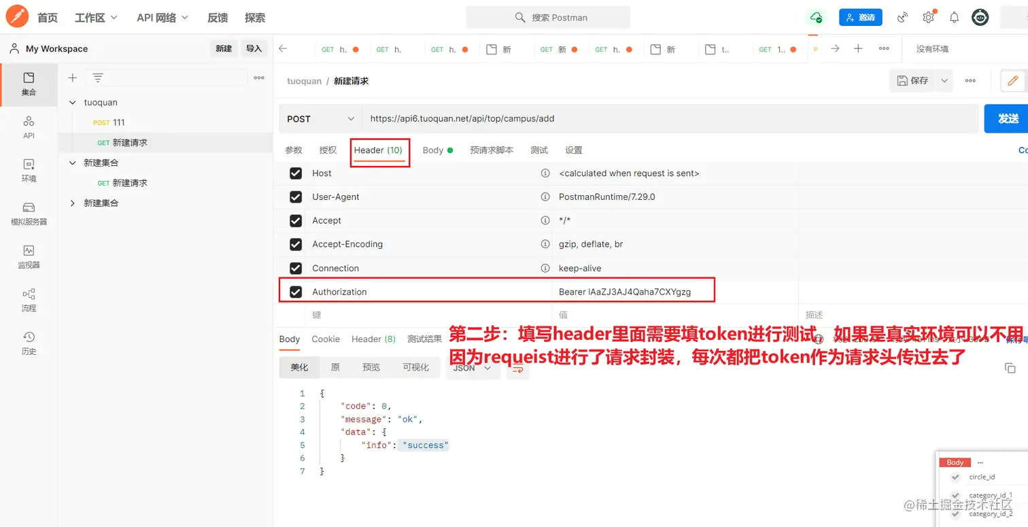Add a new request tab with plus
1028x527 pixels.
pos(858,48)
